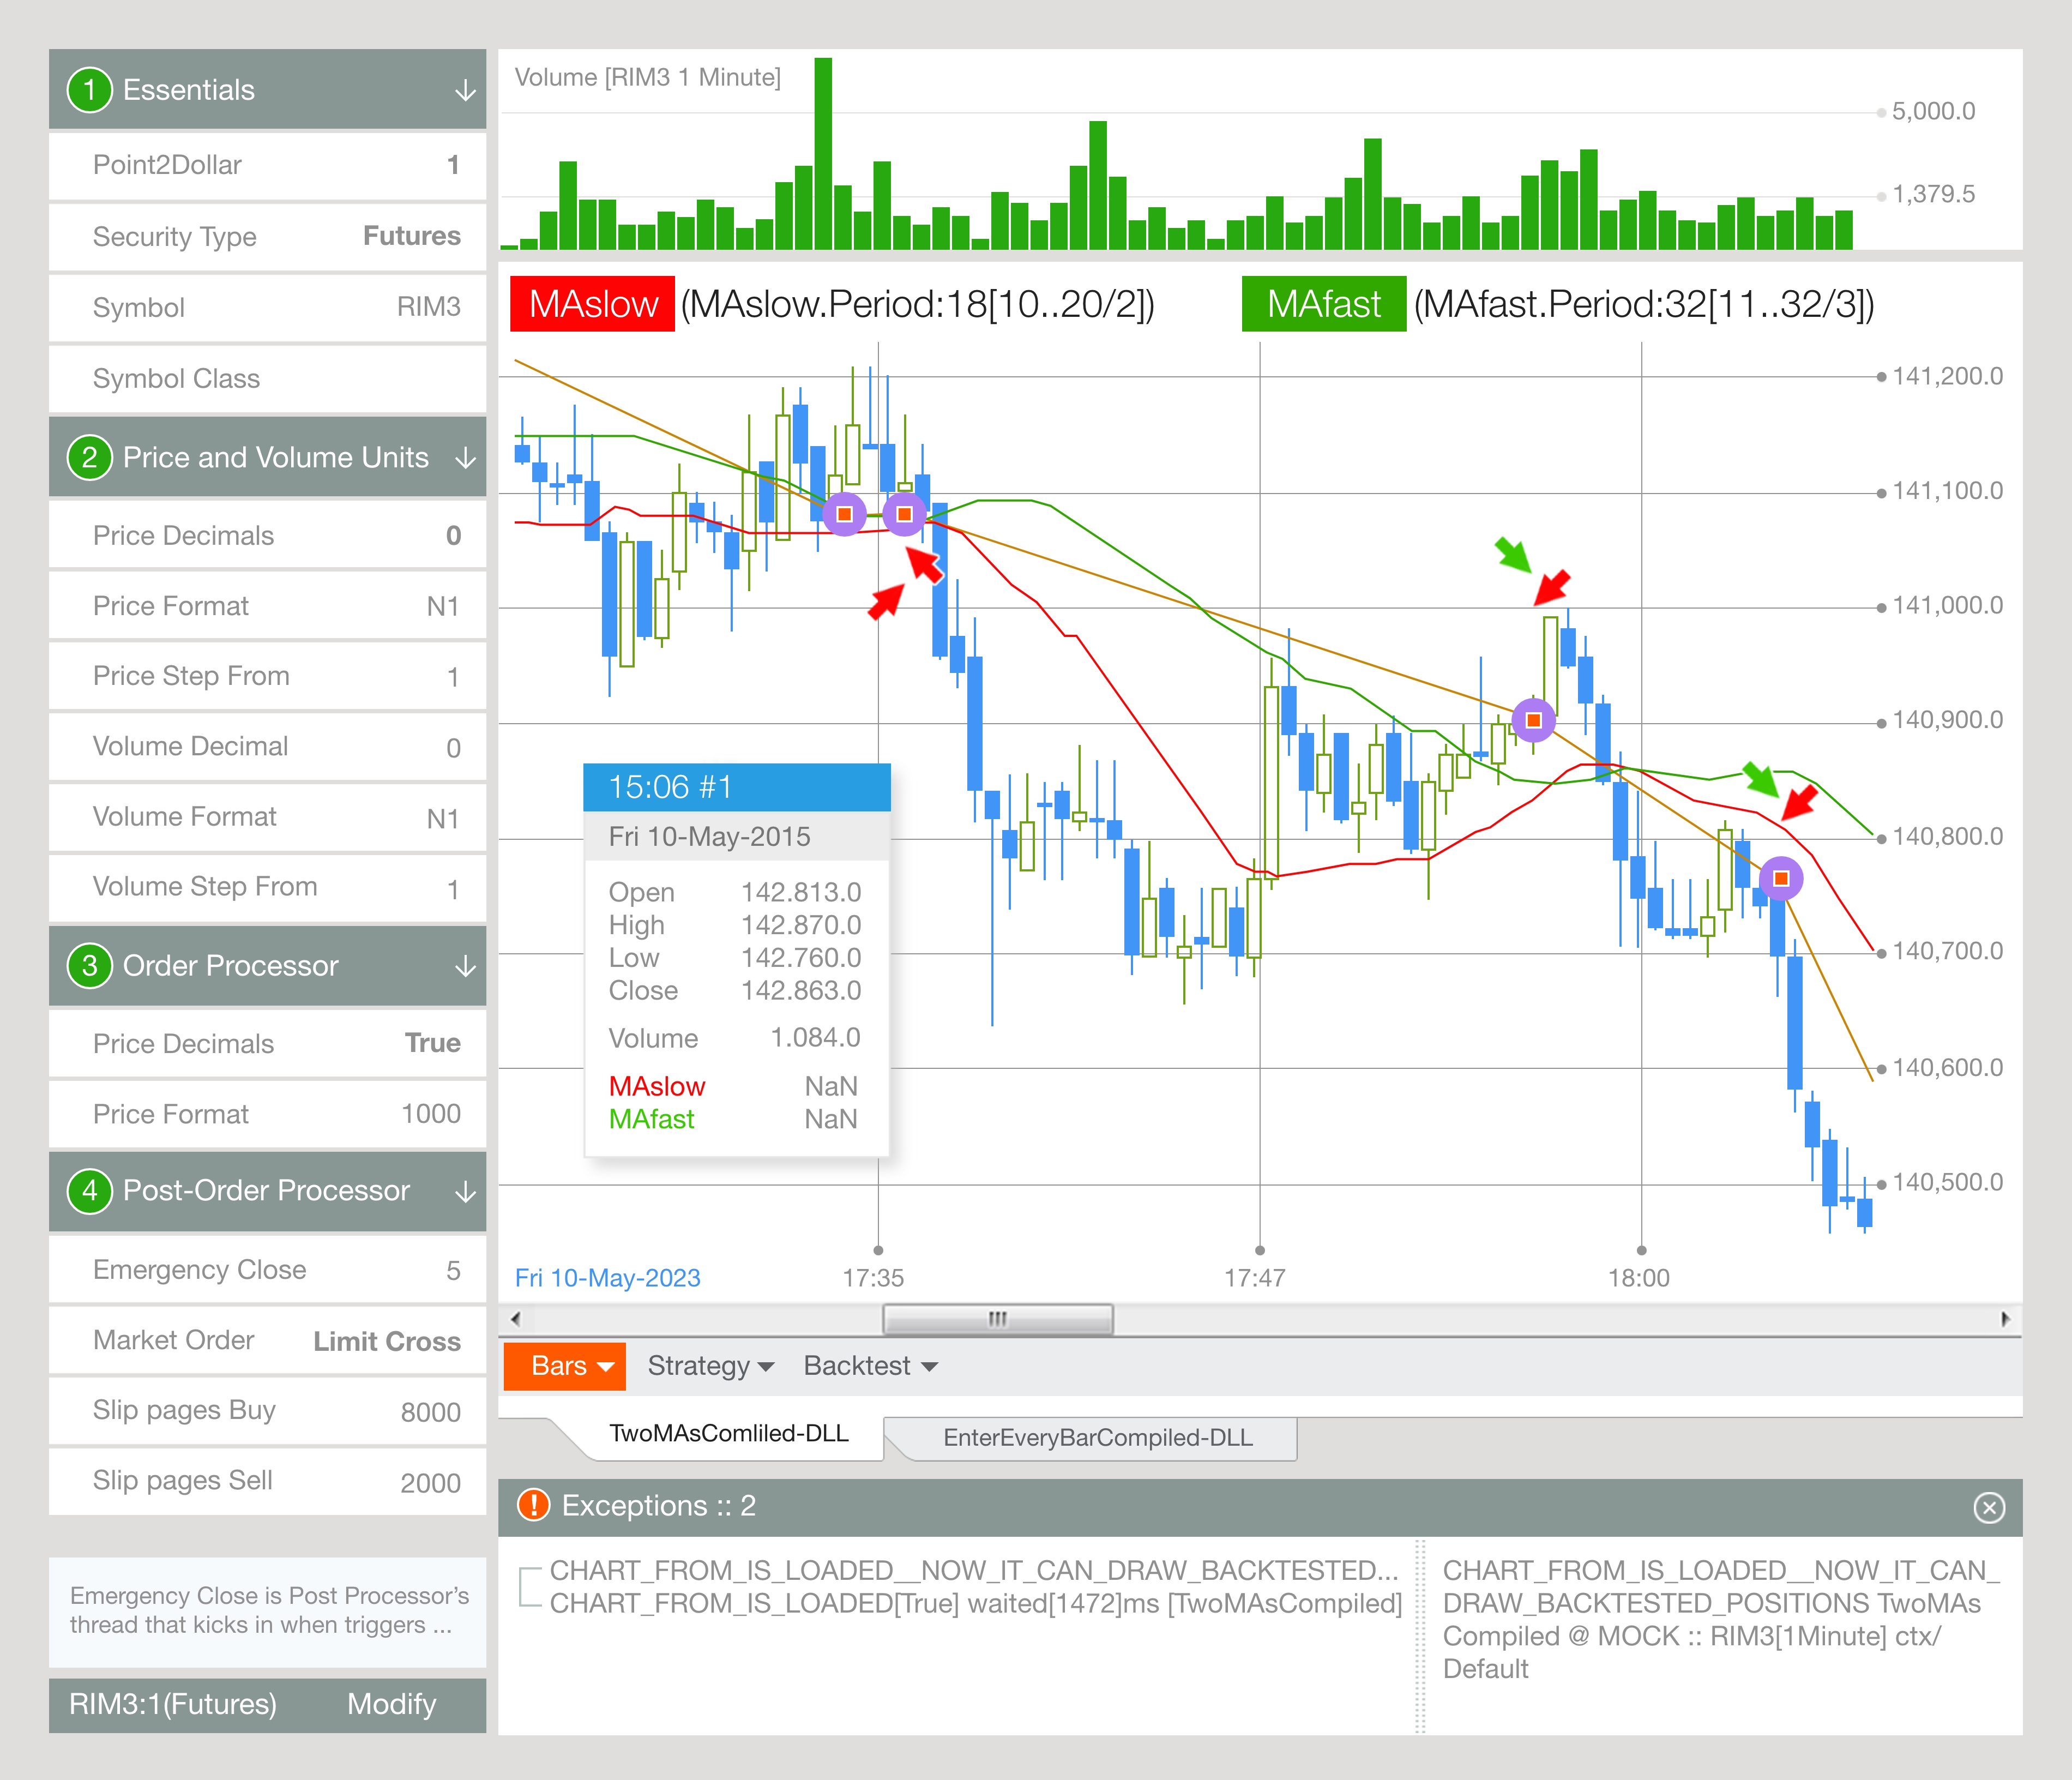Click the green MAfast indicator label
The width and height of the screenshot is (2072, 1780).
click(x=1324, y=304)
